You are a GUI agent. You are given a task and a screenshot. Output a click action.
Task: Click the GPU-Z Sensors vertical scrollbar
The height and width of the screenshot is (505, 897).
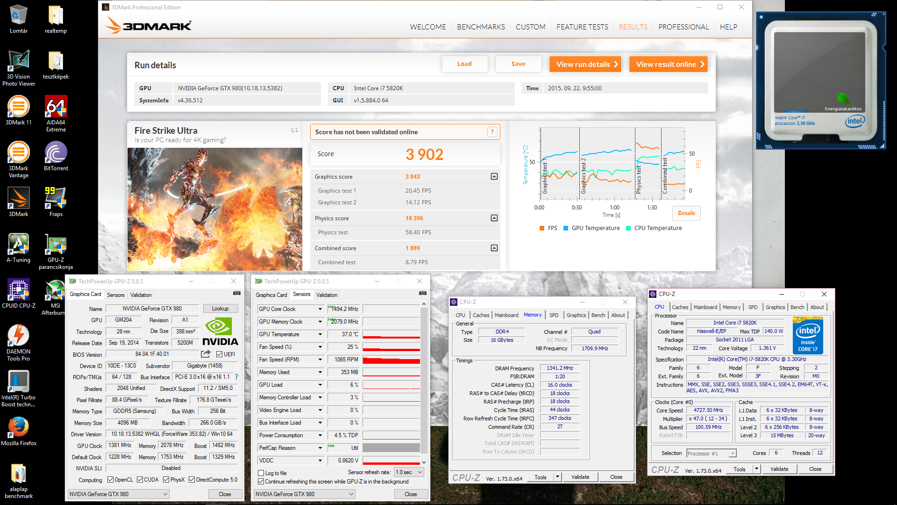(x=424, y=383)
